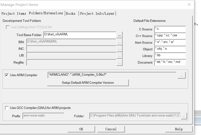
Task: Click the Object file extensions field
Action: 170,49
